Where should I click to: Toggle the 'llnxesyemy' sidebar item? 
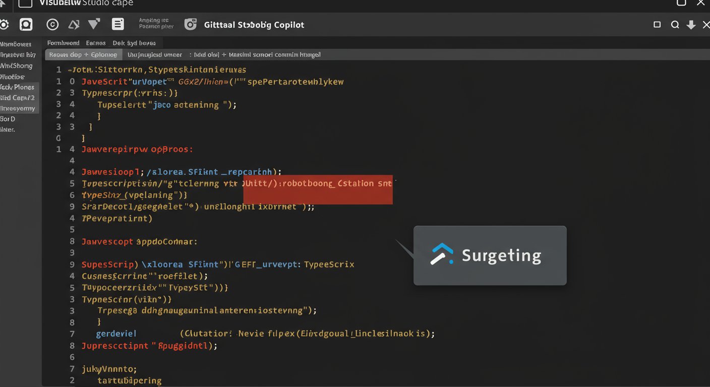(x=19, y=108)
